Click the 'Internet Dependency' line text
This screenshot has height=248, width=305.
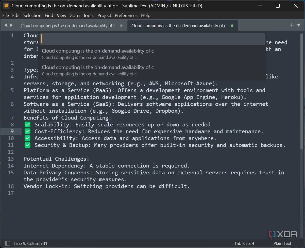107,166
